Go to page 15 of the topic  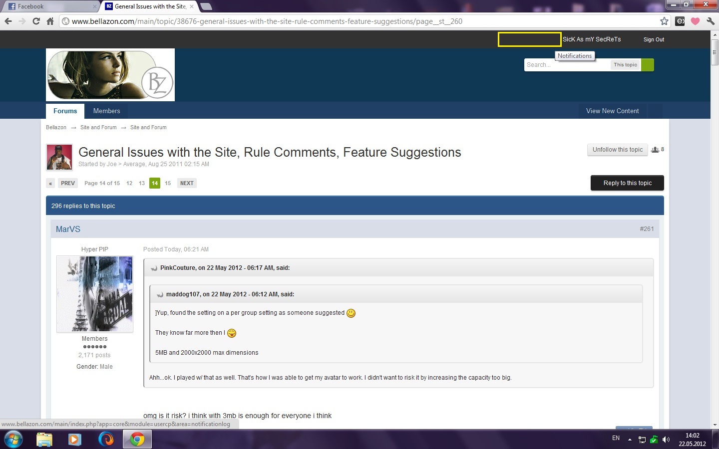[x=168, y=183]
